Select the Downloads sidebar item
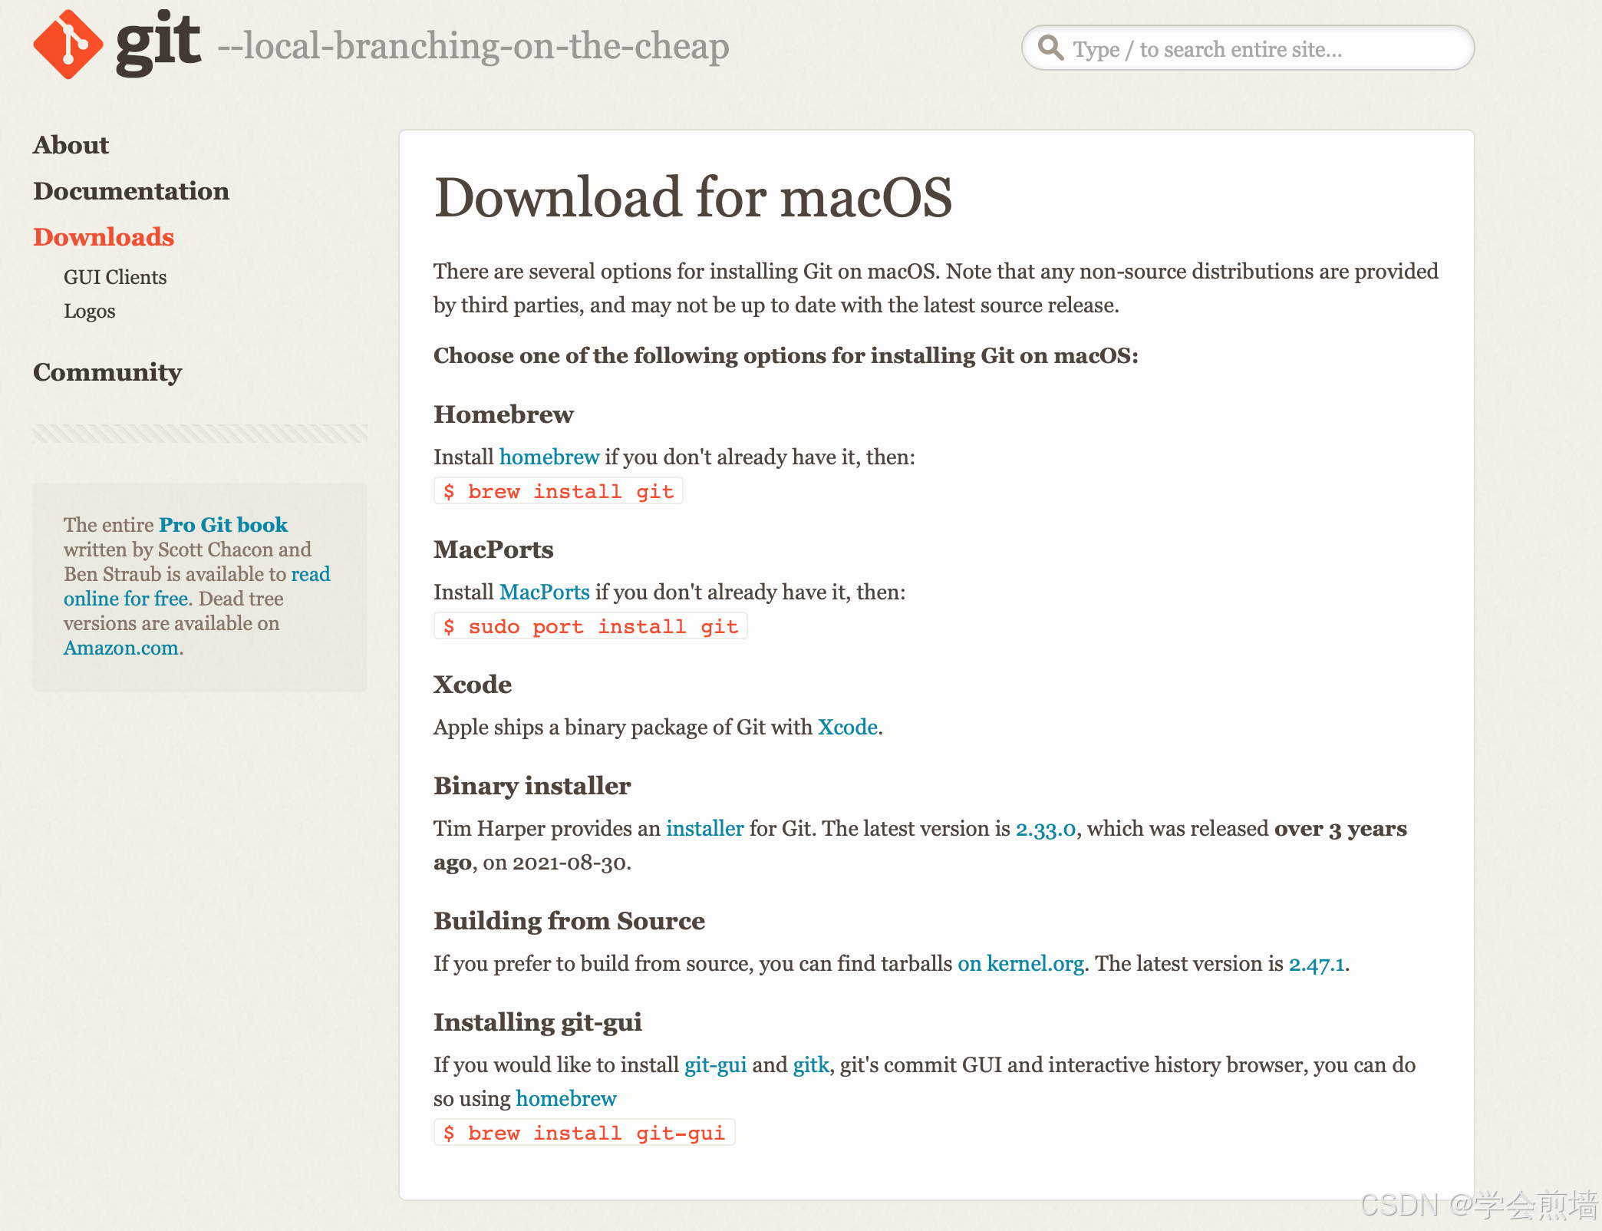The height and width of the screenshot is (1231, 1602). (104, 237)
